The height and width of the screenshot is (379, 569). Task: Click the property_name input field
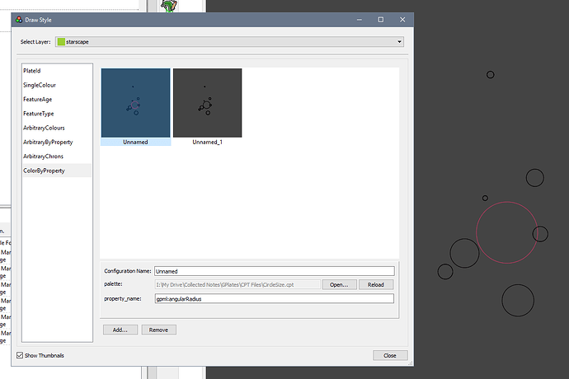[x=275, y=298]
